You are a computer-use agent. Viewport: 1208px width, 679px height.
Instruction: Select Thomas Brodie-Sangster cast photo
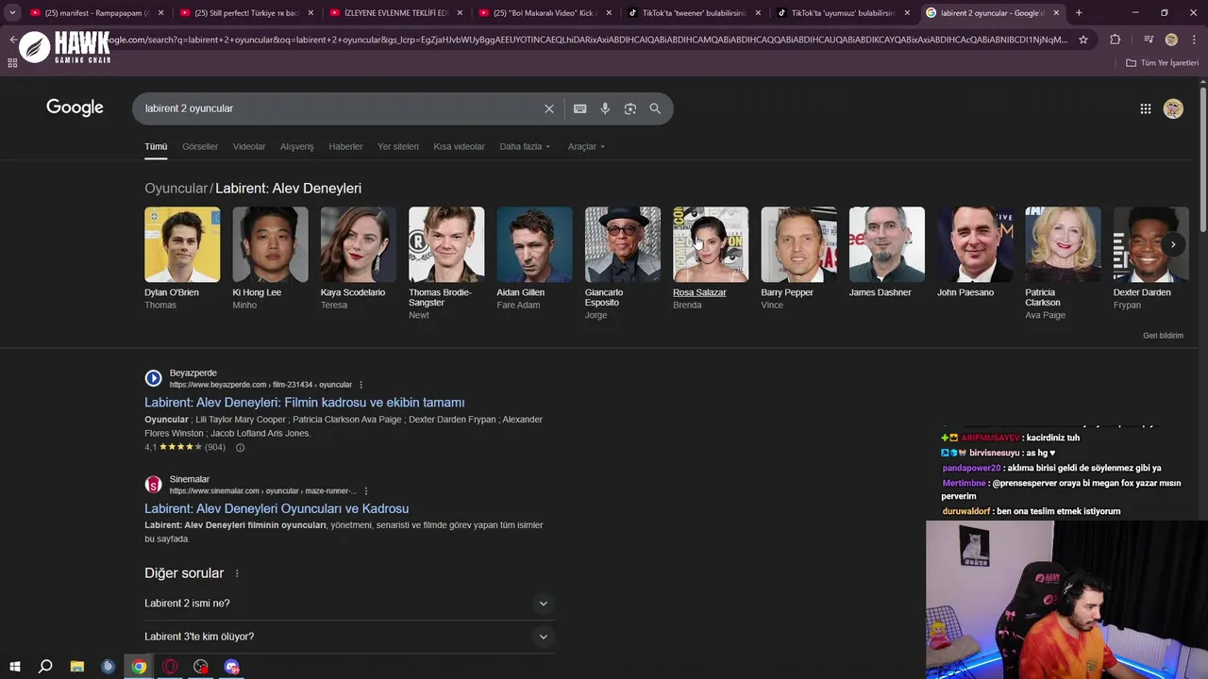pyautogui.click(x=446, y=244)
